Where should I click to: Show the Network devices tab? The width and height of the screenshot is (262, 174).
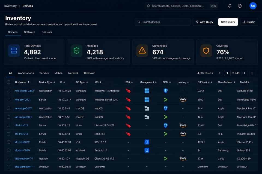pyautogui.click(x=73, y=73)
